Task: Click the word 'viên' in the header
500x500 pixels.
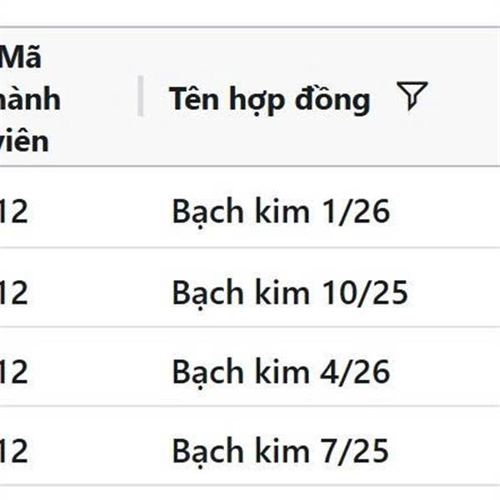Action: coord(24,142)
